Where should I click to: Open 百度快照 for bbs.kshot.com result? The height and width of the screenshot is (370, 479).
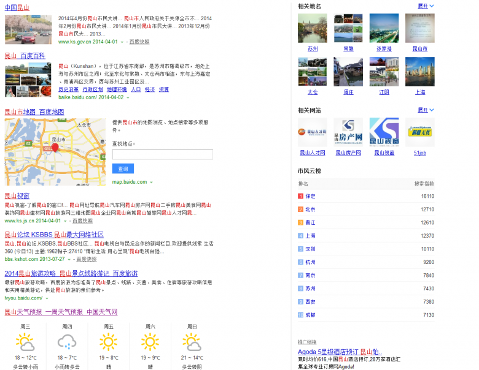point(87,259)
